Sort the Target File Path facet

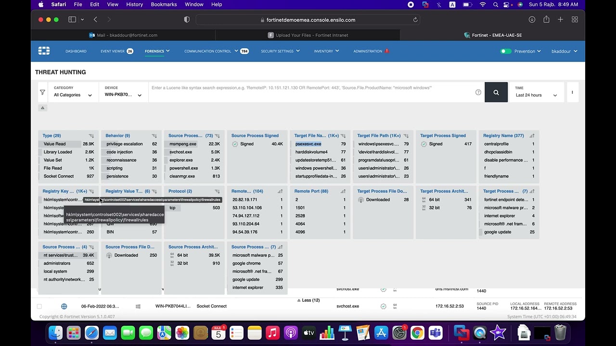(x=406, y=136)
